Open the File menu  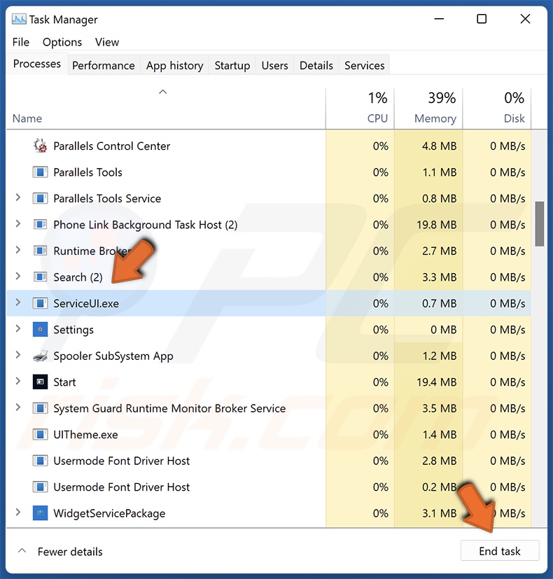pyautogui.click(x=21, y=42)
